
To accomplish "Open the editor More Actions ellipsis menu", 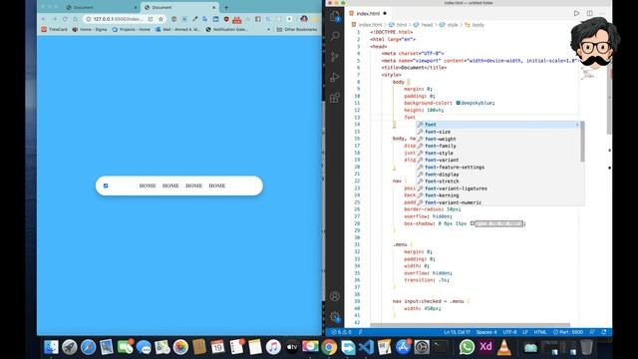I will click(x=602, y=13).
